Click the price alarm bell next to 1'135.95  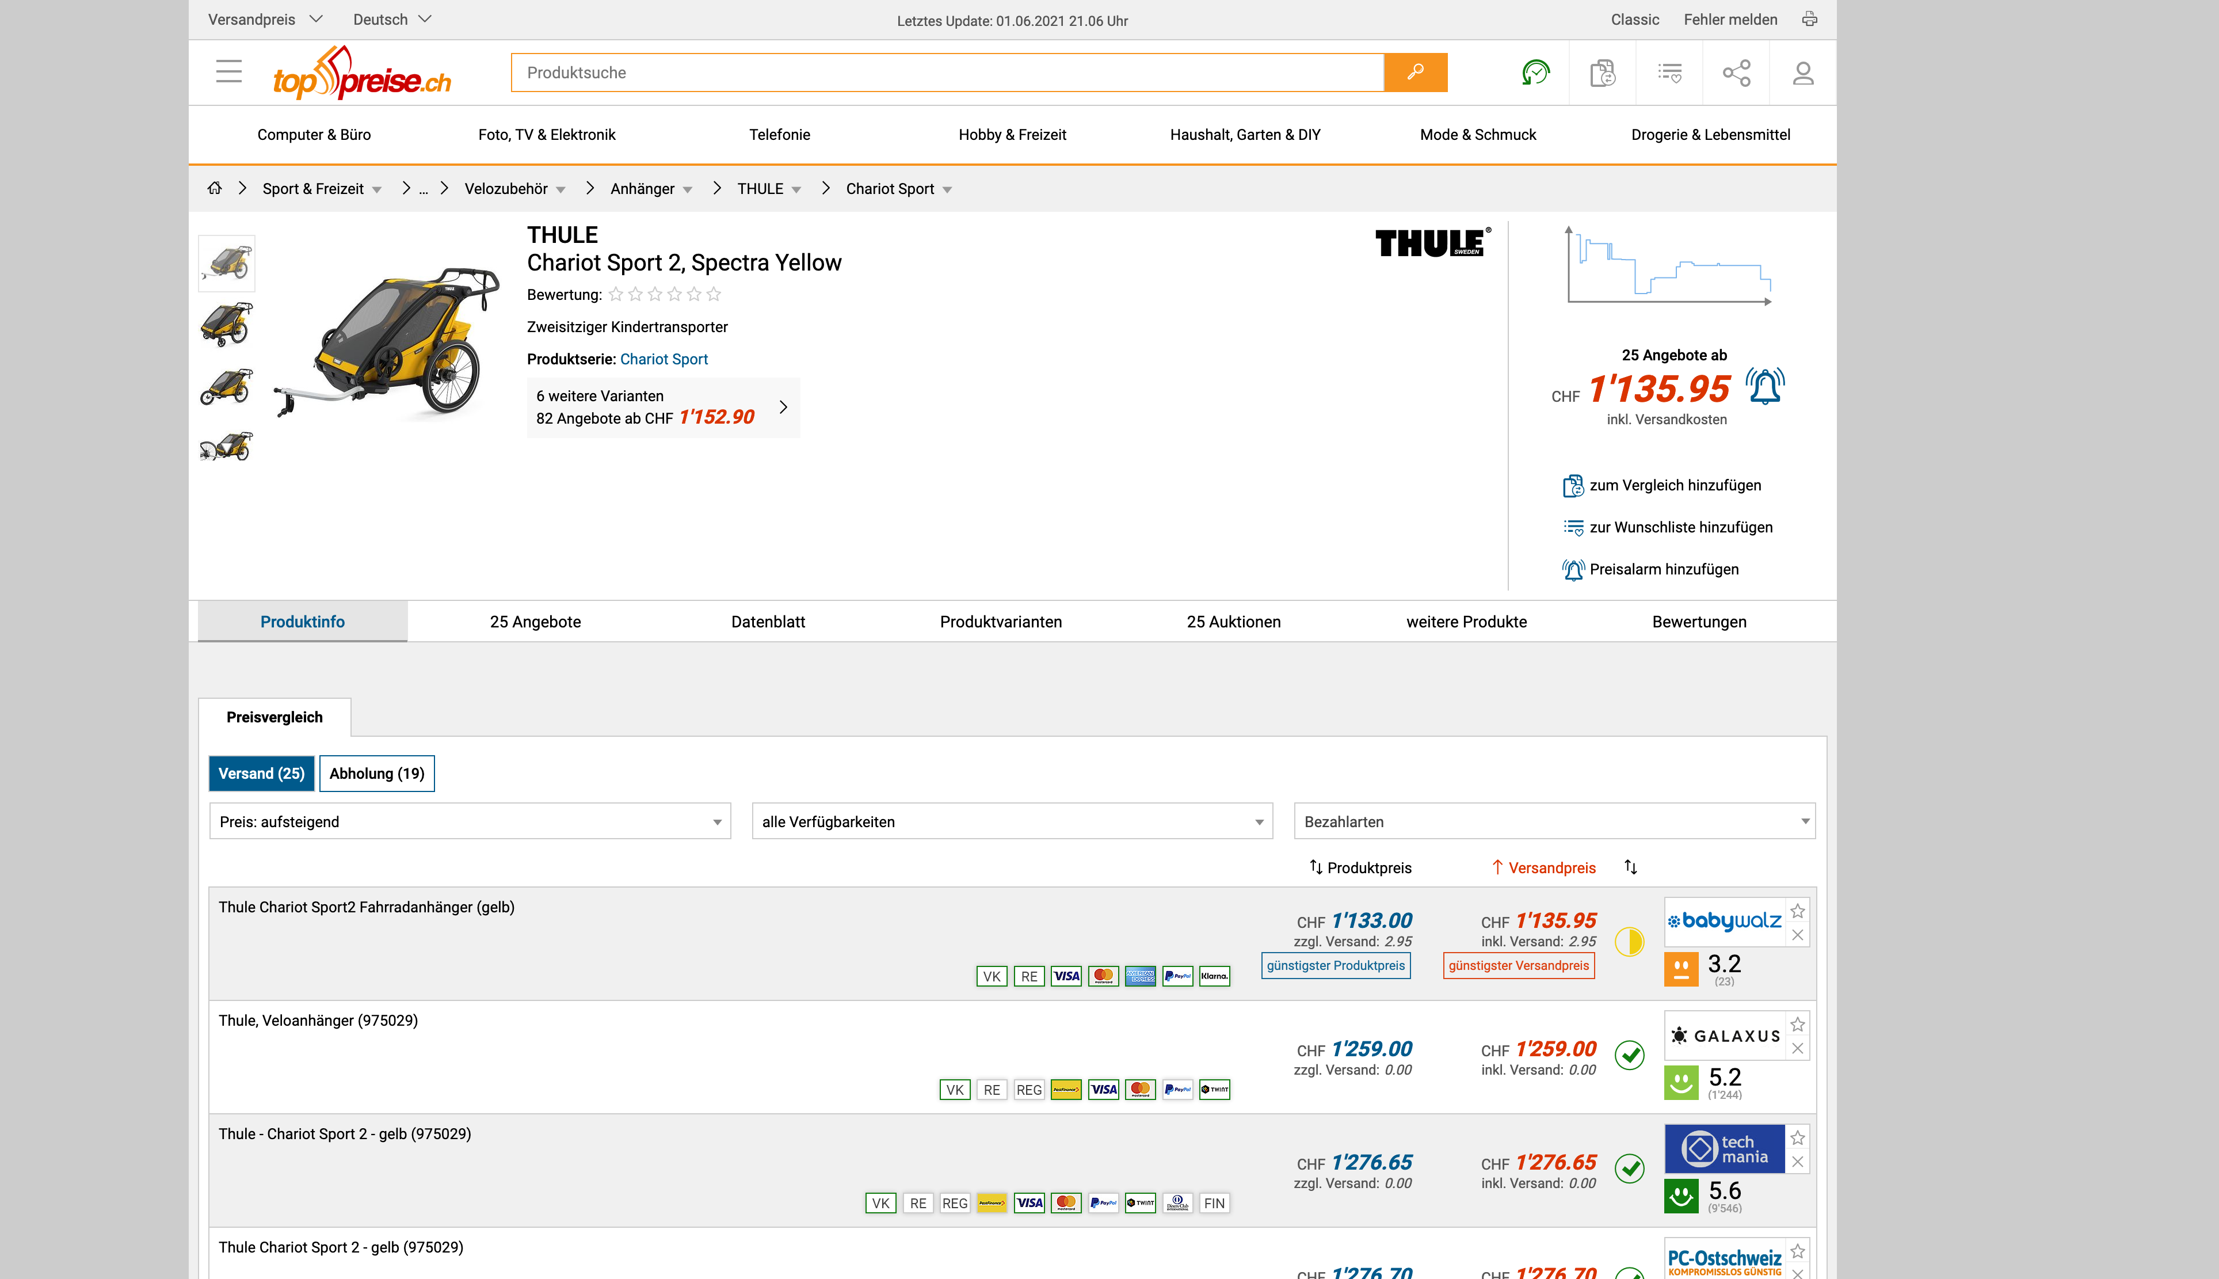point(1765,386)
